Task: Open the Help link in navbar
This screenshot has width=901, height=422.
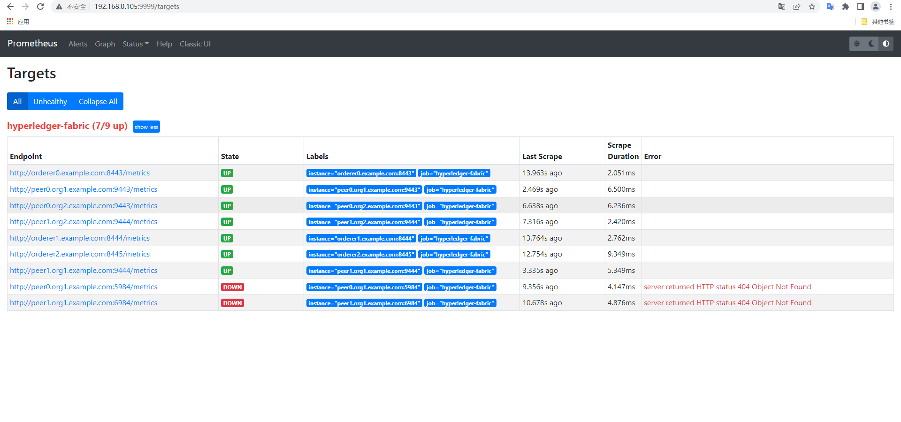Action: click(164, 44)
